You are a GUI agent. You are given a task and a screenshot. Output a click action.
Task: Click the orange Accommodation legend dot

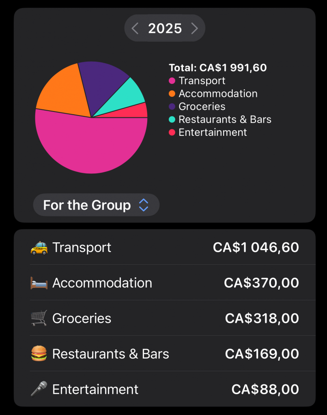172,94
